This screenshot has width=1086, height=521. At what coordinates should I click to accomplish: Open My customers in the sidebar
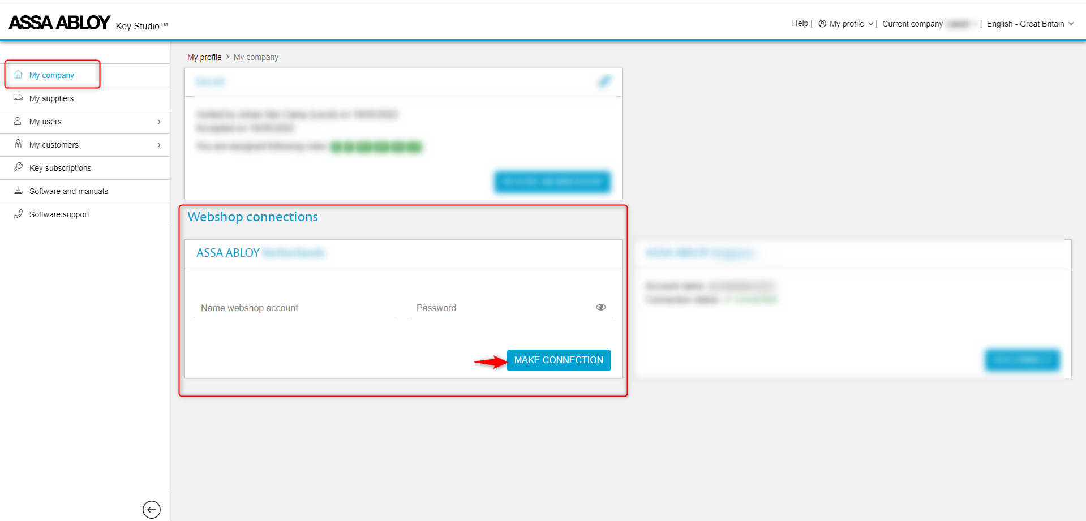85,145
